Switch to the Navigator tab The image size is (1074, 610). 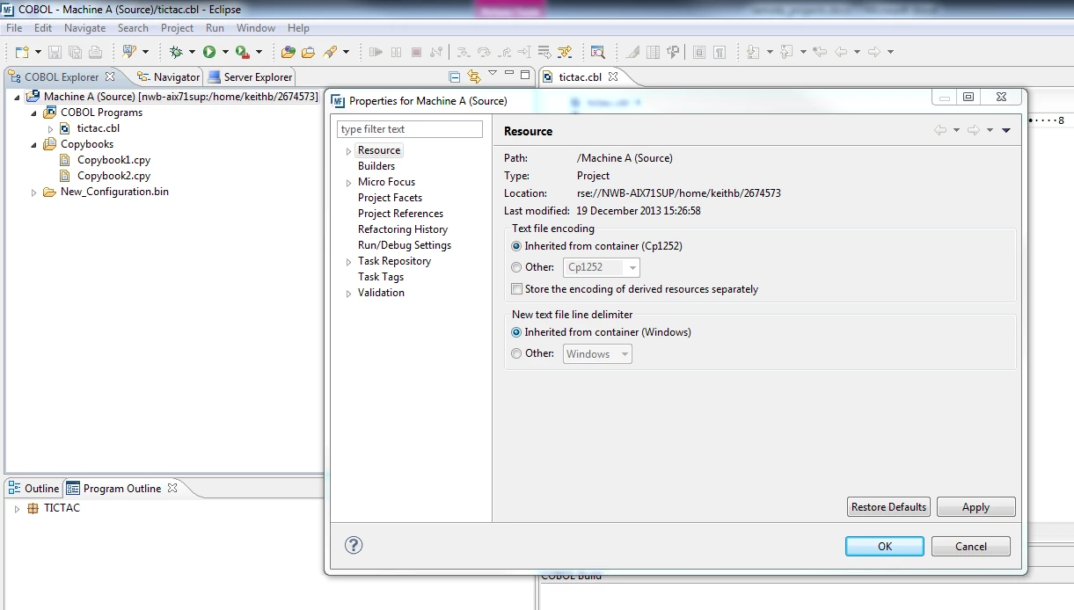pyautogui.click(x=168, y=77)
